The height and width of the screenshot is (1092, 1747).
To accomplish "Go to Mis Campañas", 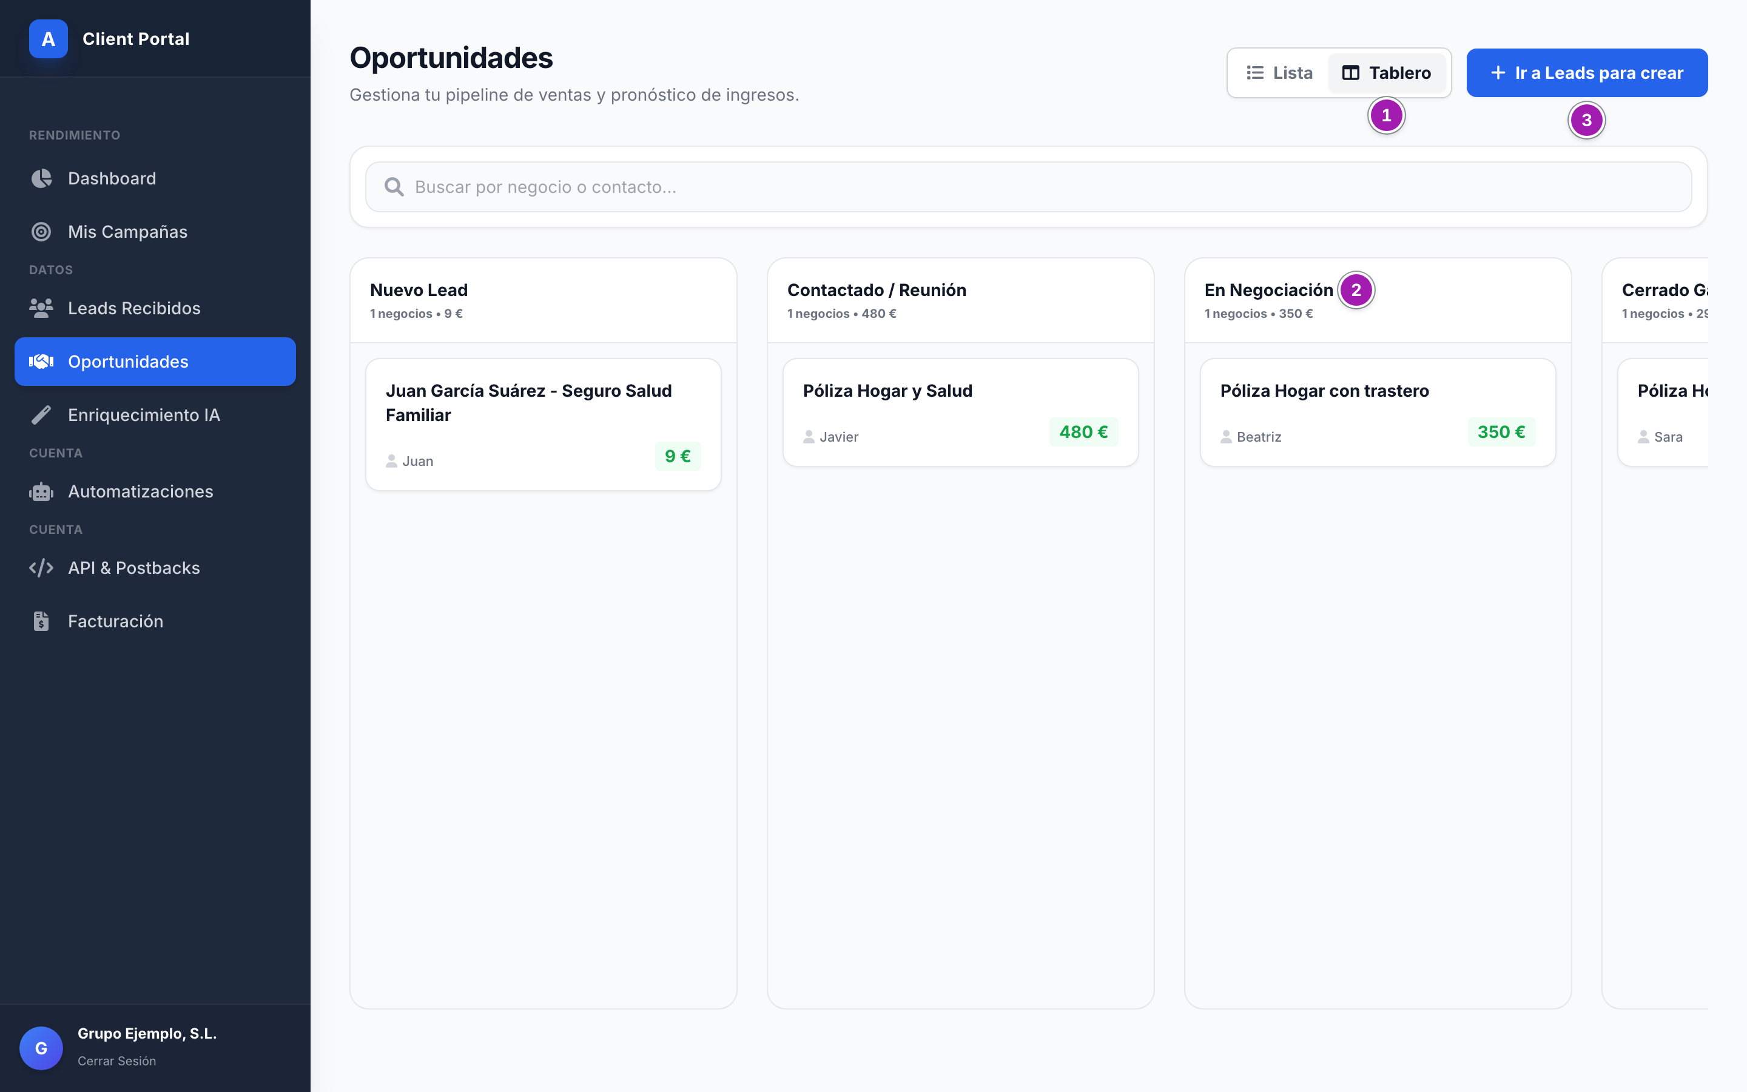I will [x=155, y=232].
